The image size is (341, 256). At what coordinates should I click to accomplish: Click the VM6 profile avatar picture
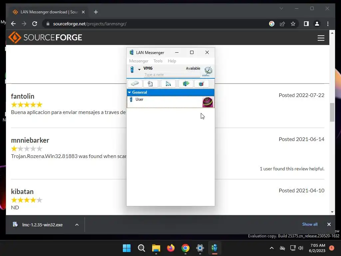(x=208, y=71)
